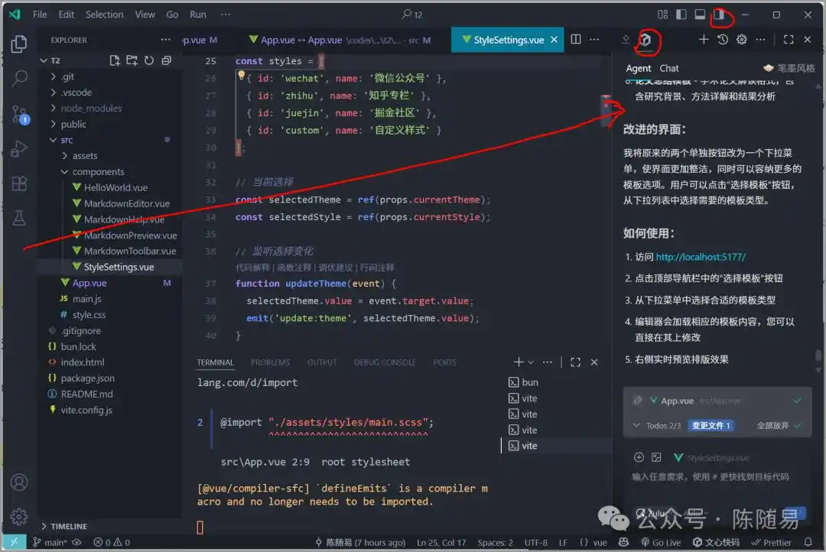Open a new terminal with the plus icon
The height and width of the screenshot is (552, 826).
pos(519,362)
